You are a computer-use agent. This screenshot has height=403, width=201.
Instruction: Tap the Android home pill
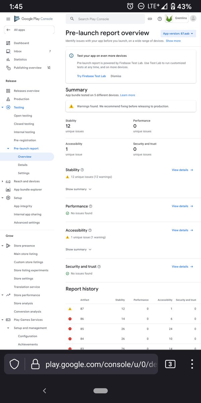[100, 391]
